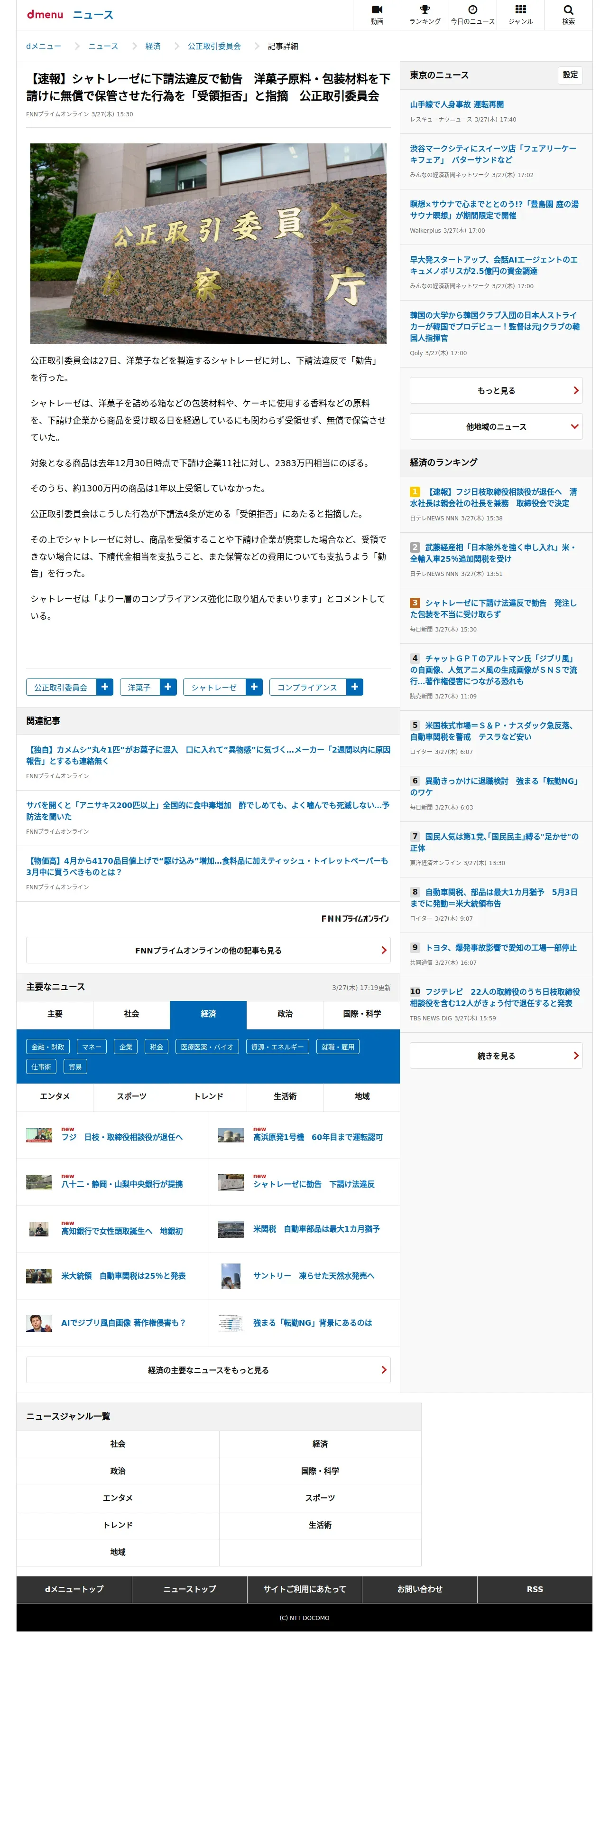The width and height of the screenshot is (609, 1829).
Task: Open フジ 日枝・取締役相談役が退任へ thumbnail
Action: (x=39, y=1135)
